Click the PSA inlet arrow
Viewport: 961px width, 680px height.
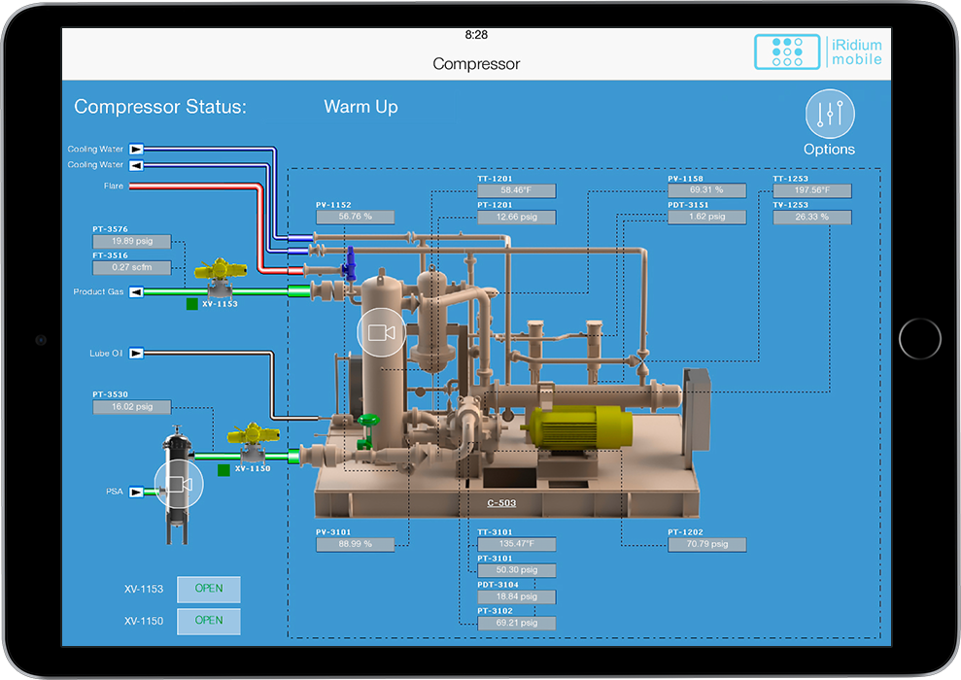[136, 492]
